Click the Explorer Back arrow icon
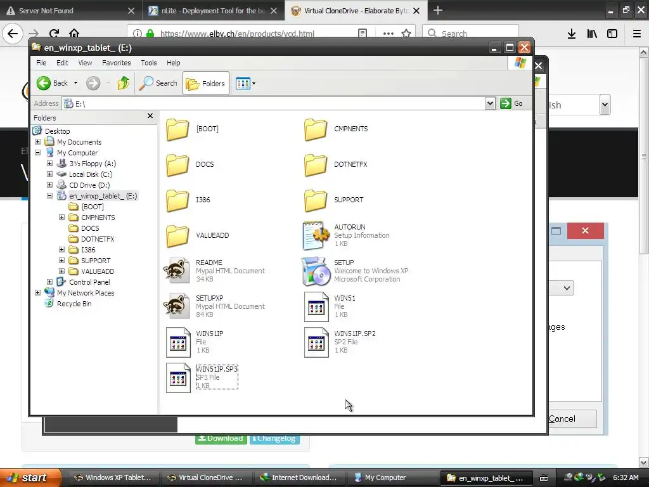This screenshot has width=649, height=487. point(44,83)
